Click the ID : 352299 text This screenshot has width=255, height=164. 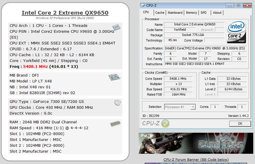click(151, 116)
